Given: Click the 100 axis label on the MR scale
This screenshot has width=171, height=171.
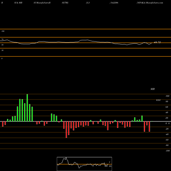Looking at the screenshot, I should [x=167, y=96].
